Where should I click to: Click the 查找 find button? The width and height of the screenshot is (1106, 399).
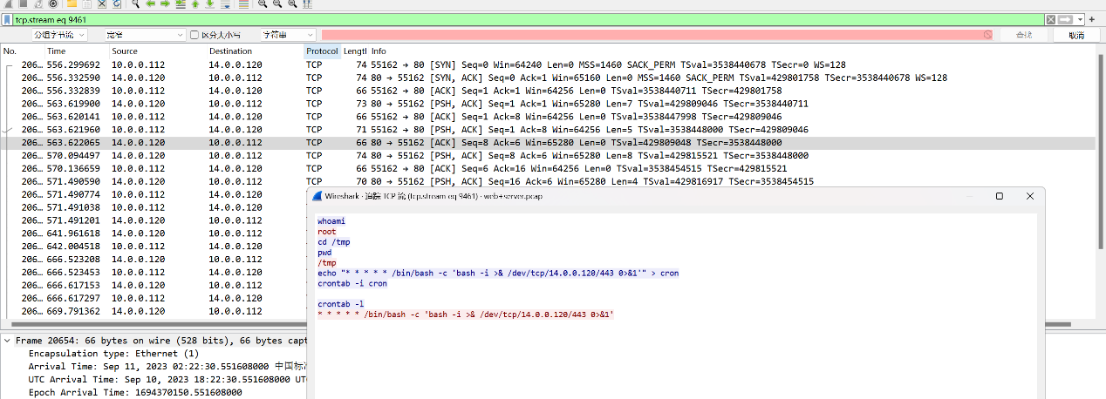pyautogui.click(x=1023, y=35)
